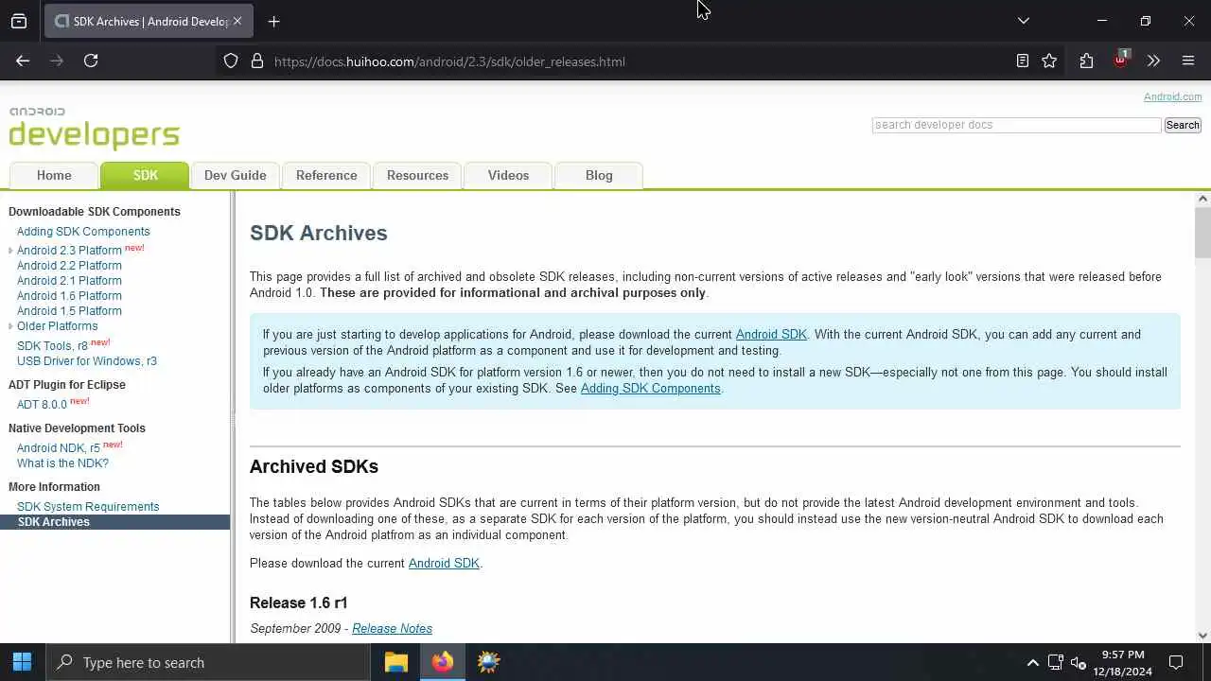Screen dimensions: 1211x681
Task: Go to Resources tab
Action: tap(417, 175)
